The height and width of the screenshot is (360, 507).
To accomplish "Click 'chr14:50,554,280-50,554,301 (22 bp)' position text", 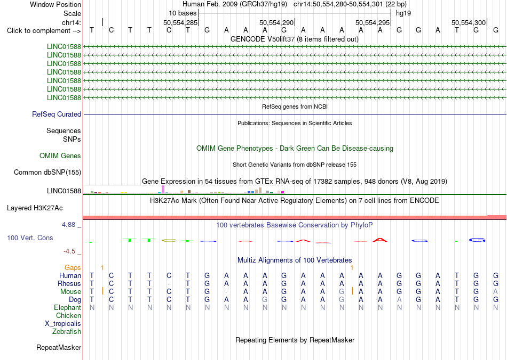I will [x=350, y=4].
